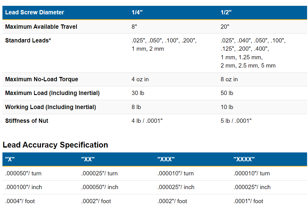Click the "8 oz in" torque value

coord(229,79)
